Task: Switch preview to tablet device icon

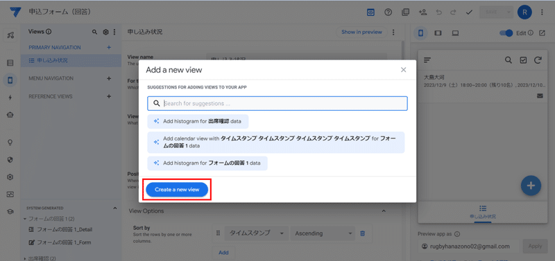Action: (x=438, y=33)
